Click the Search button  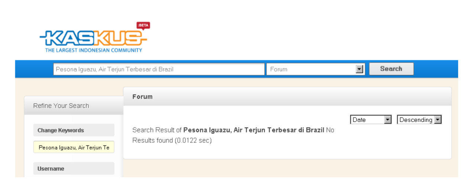coord(391,69)
